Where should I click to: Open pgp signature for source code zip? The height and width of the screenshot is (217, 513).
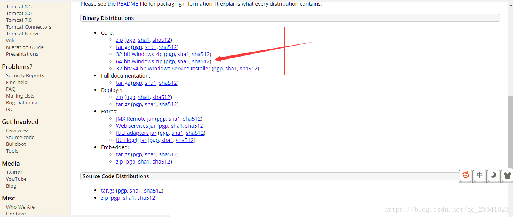pyautogui.click(x=115, y=198)
